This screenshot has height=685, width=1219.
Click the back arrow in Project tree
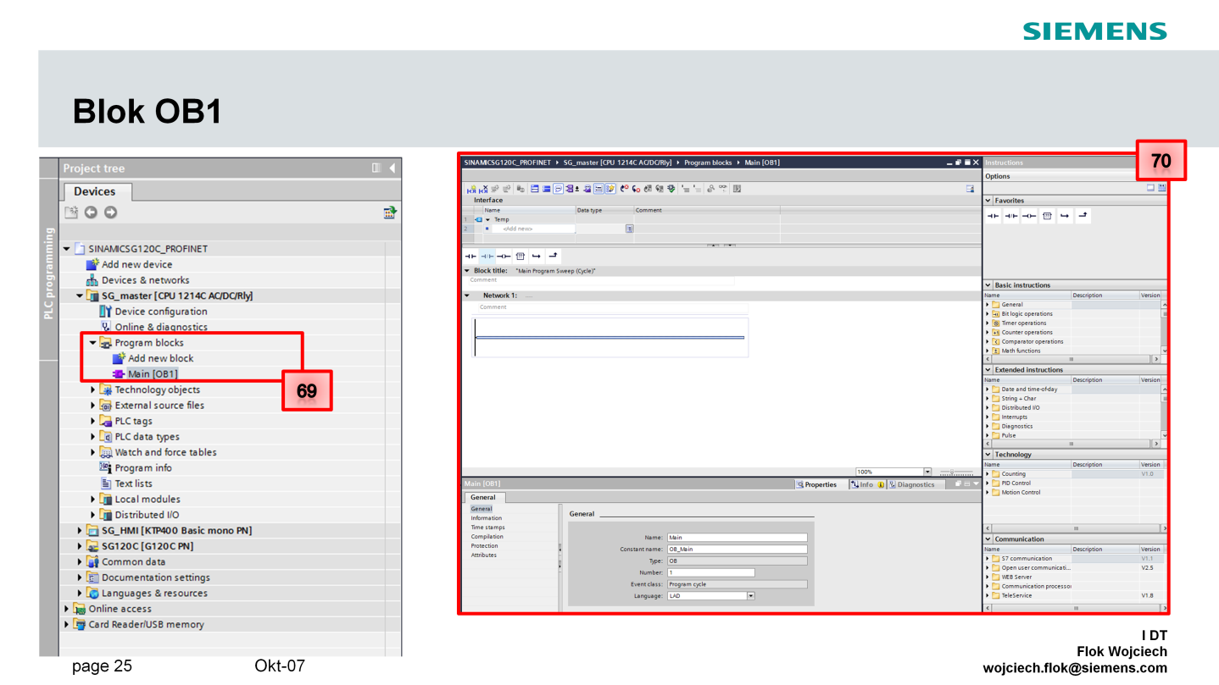click(91, 213)
